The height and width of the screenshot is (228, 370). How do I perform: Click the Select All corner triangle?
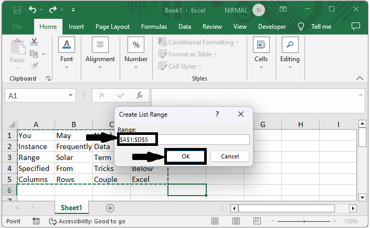click(x=11, y=124)
